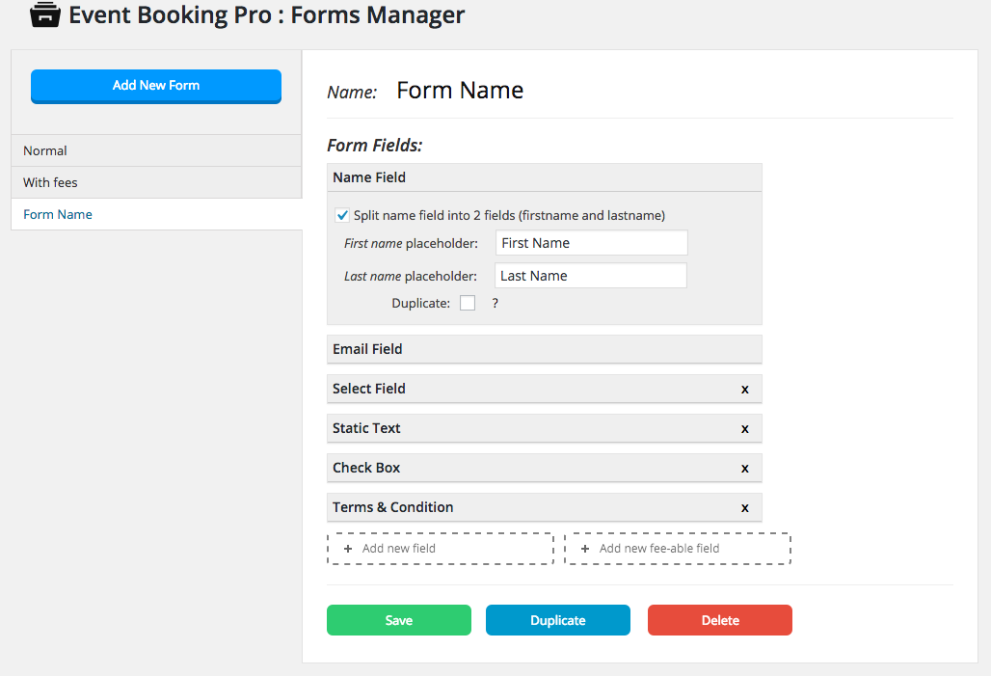
Task: Click the Event Booking Pro logo icon
Action: (45, 14)
